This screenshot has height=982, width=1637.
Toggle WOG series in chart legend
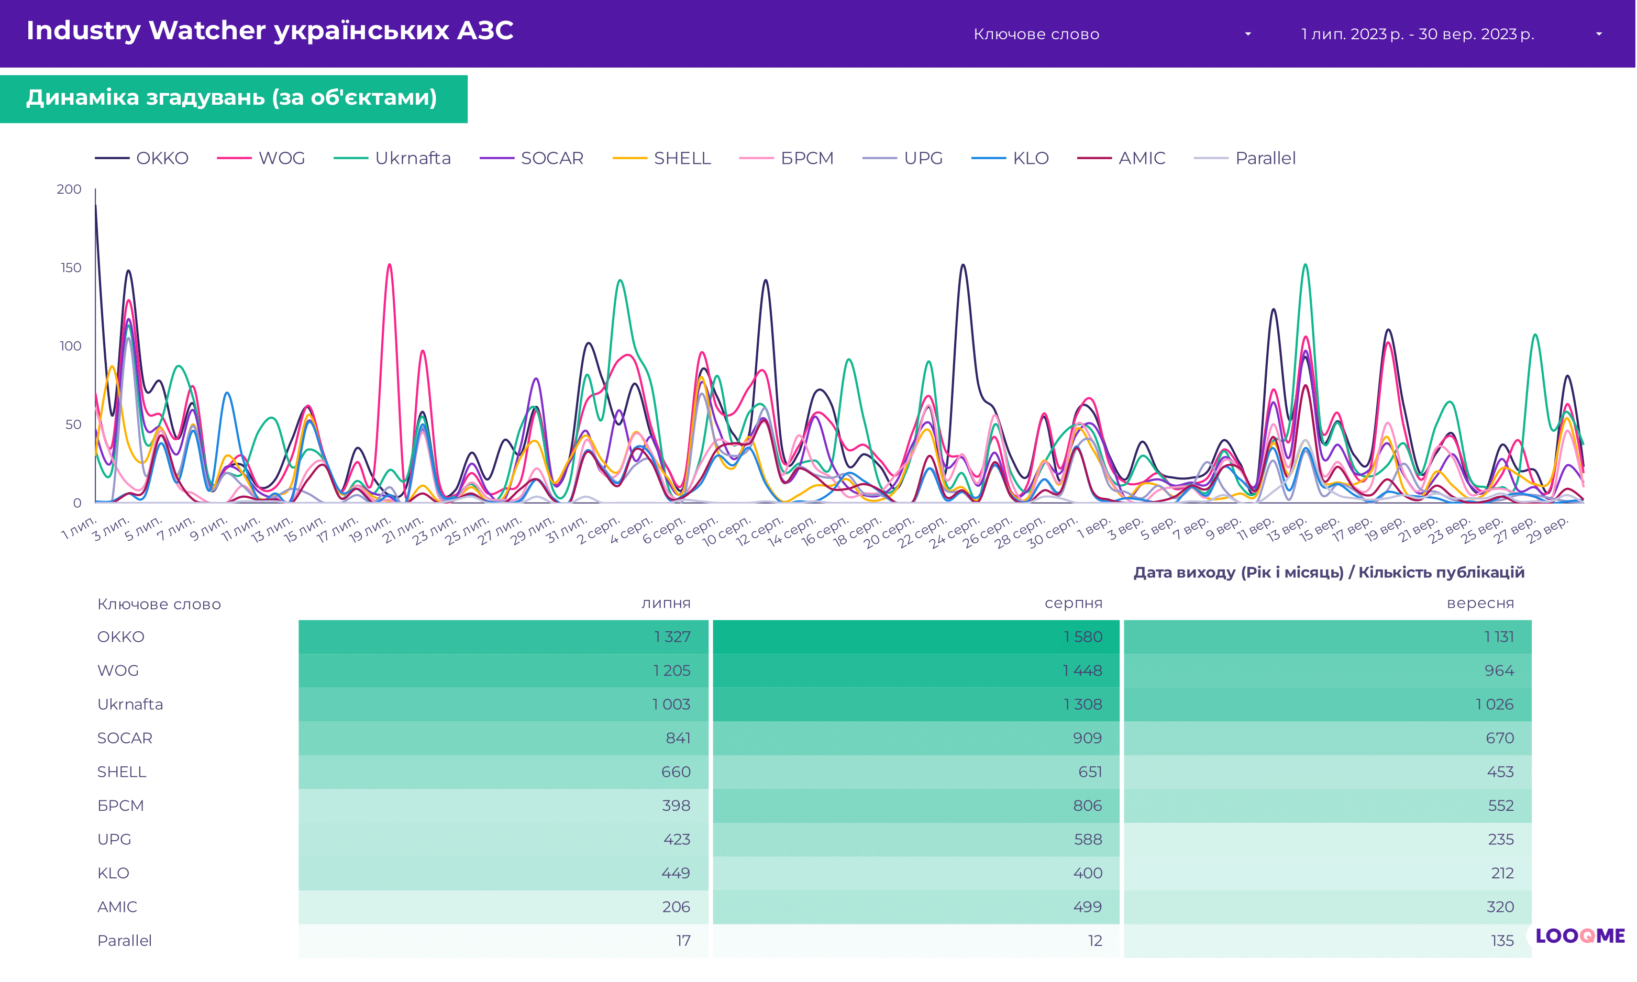point(281,158)
